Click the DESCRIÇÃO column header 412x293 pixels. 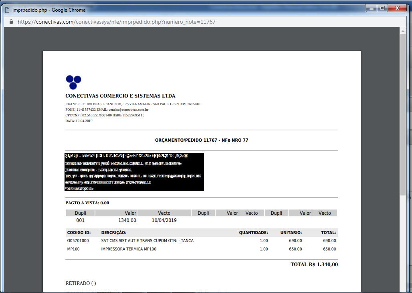[114, 232]
